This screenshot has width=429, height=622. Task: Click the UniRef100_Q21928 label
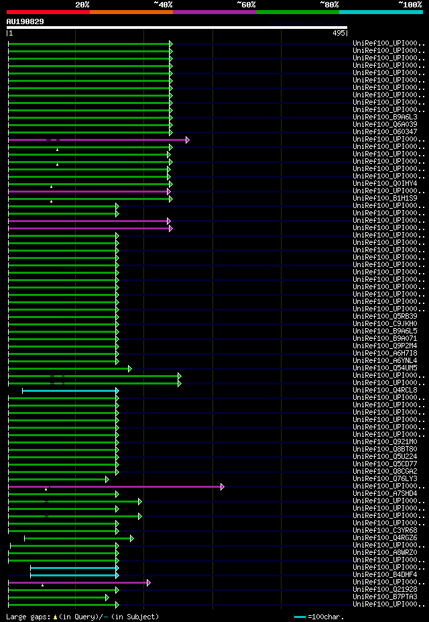click(385, 590)
